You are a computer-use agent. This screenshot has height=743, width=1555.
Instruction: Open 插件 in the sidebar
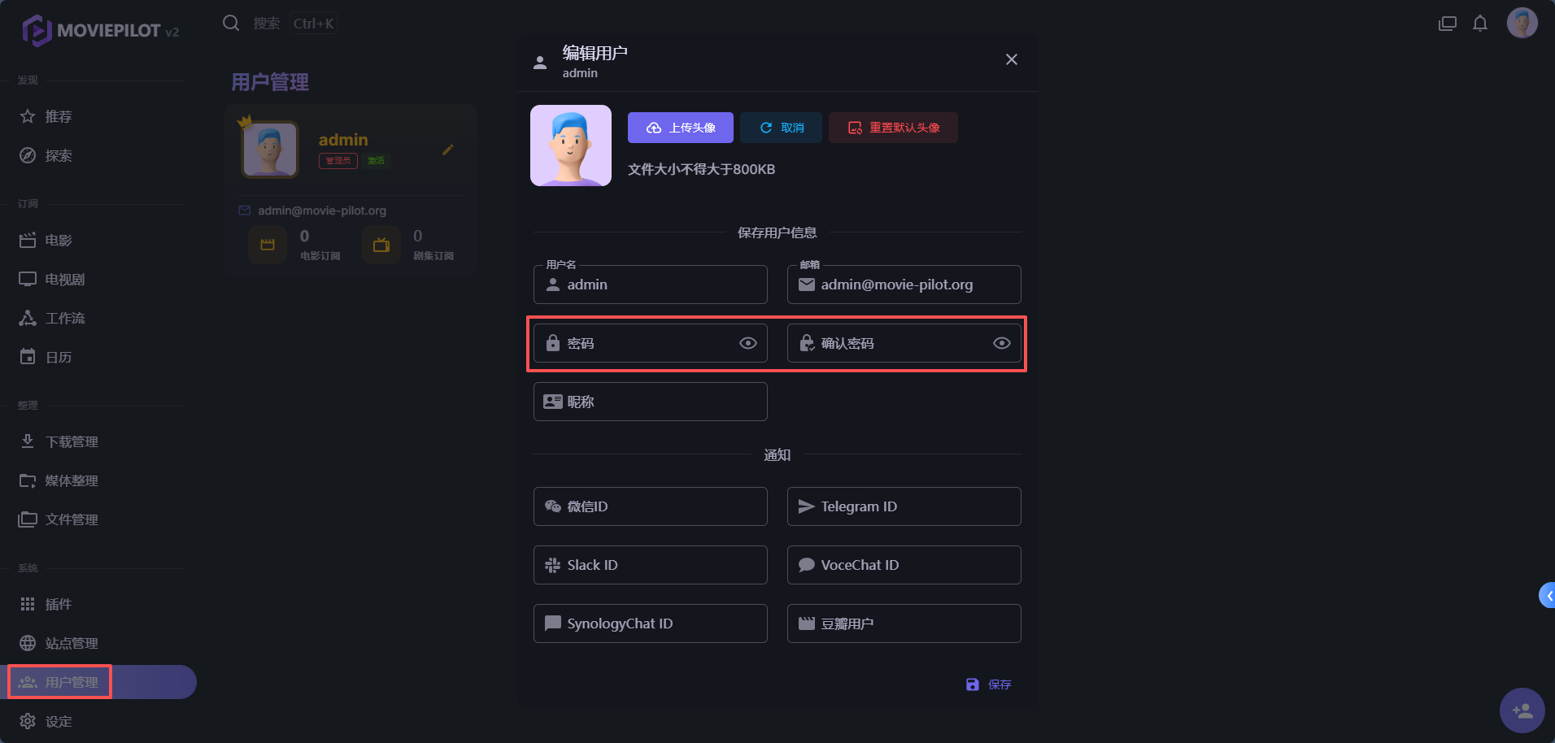(59, 604)
